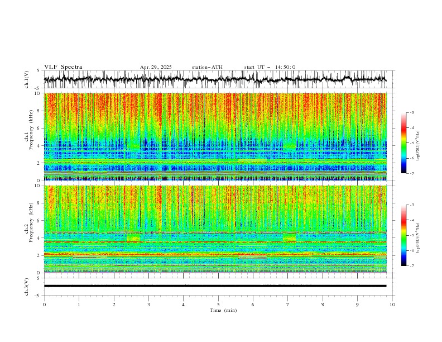Click time axis tick label "2"
This screenshot has height=342, width=442.
tap(114, 305)
